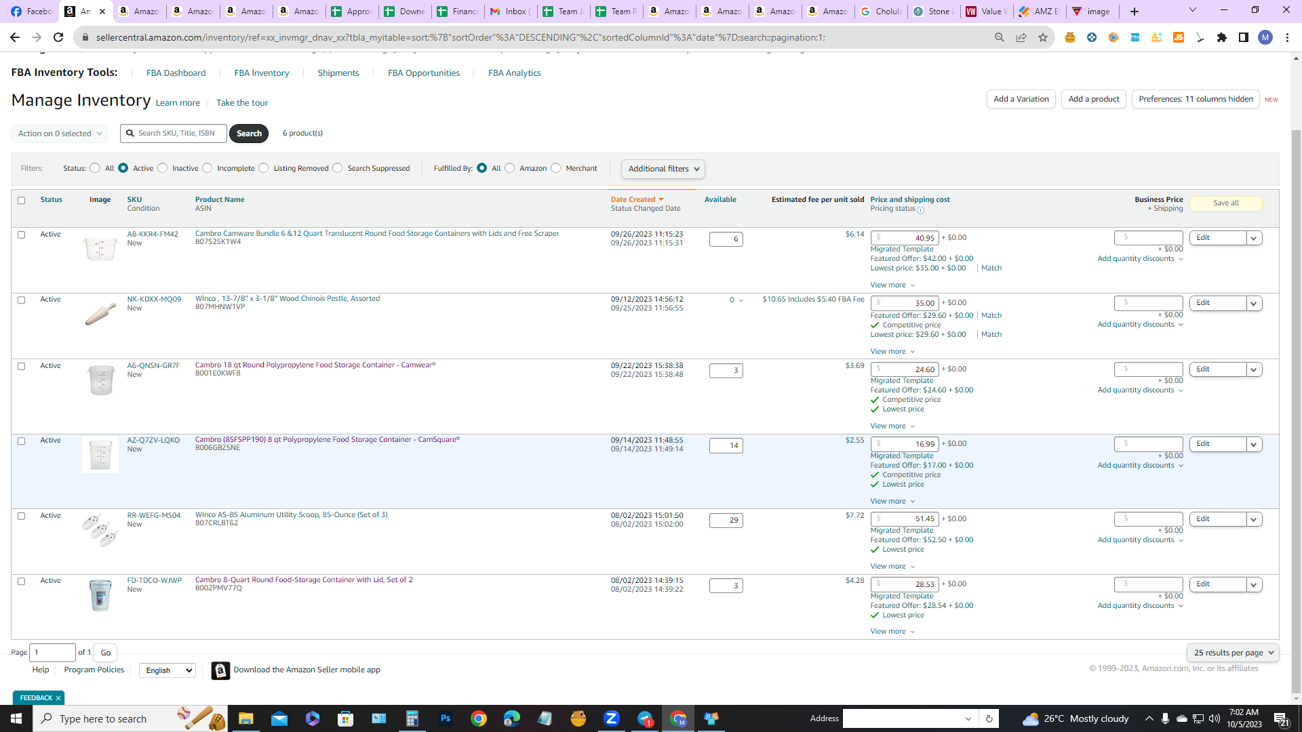Open the browser extensions puzzle icon

[1222, 37]
